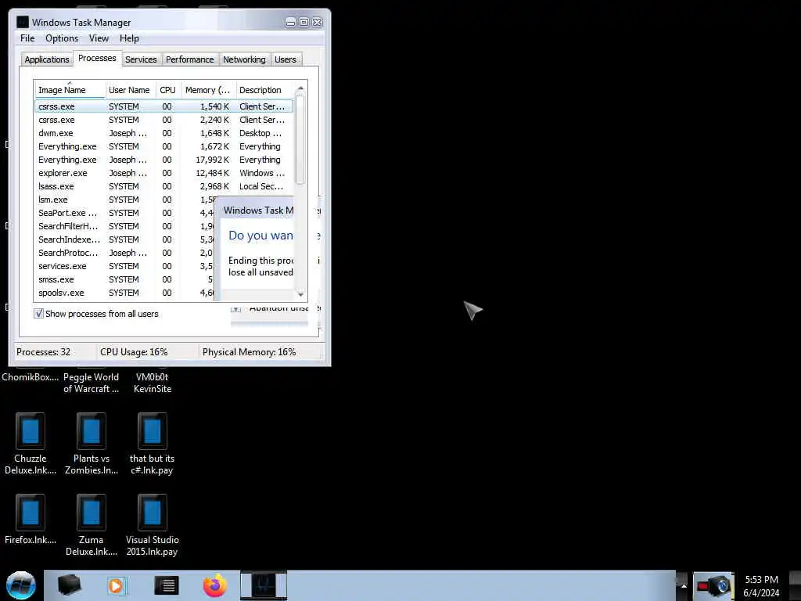Click scroll down arrow of process list

(300, 294)
